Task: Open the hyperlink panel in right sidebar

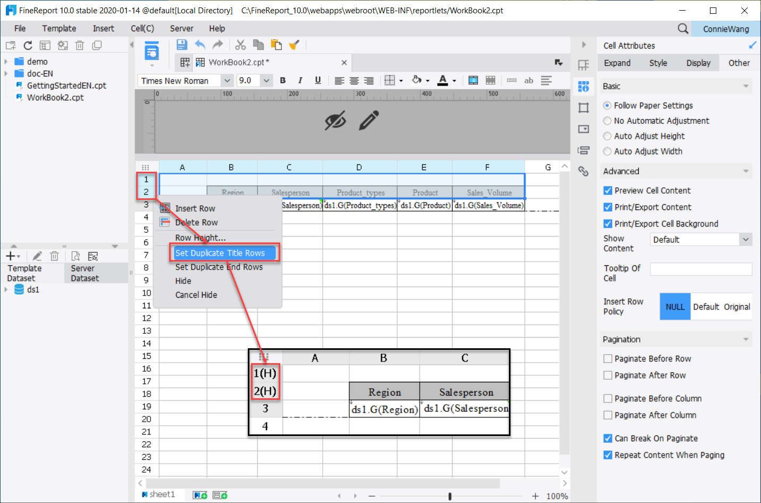Action: click(x=583, y=171)
